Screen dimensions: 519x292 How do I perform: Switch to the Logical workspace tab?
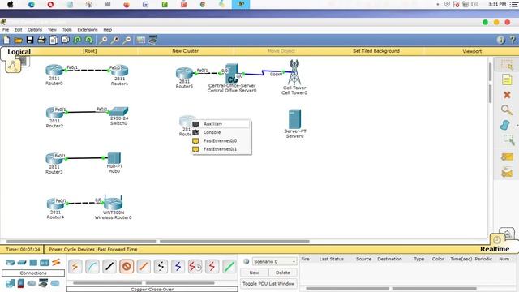[19, 52]
